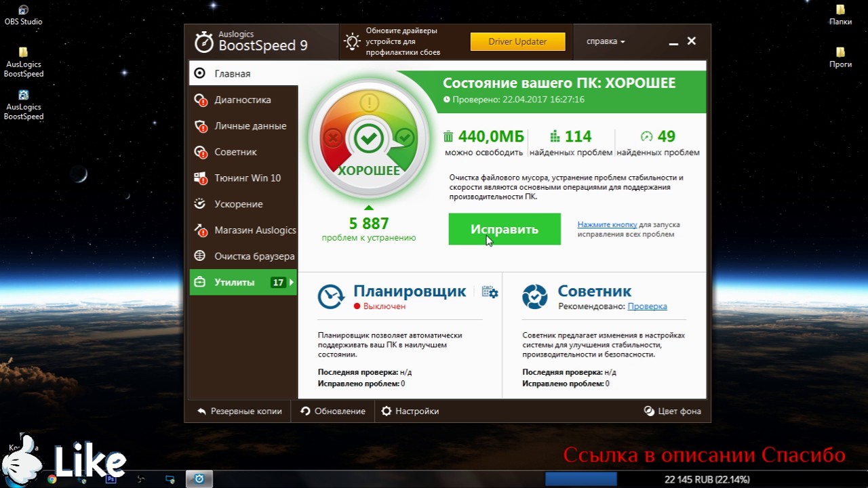Change Цвет фона at bottom right
This screenshot has height=488, width=868.
click(x=672, y=411)
